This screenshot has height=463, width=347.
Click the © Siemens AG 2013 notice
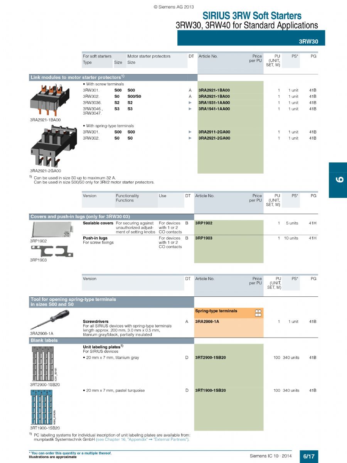point(173,7)
